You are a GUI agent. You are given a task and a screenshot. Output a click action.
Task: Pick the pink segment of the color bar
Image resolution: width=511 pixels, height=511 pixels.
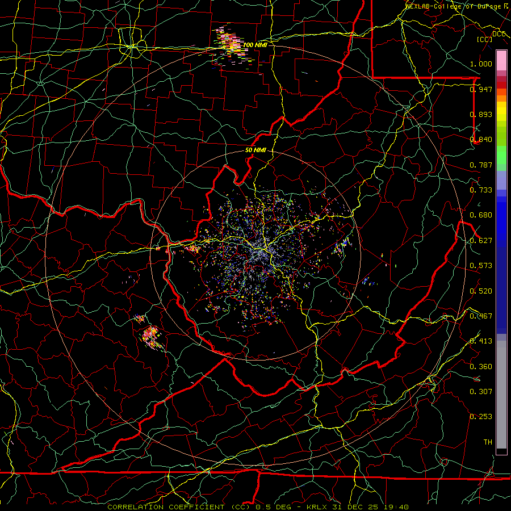point(501,60)
